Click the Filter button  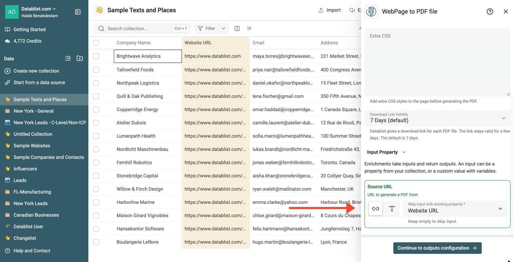211,29
